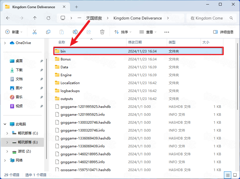Screen dimensions: 240x179
Task: Refresh the current folder view
Action: [48, 18]
